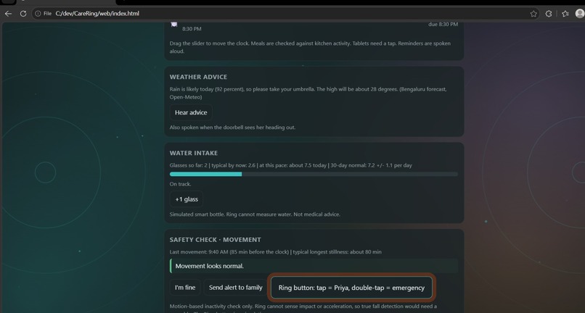Viewport: 585px width, 313px height.
Task: Click the Also spoken when the doorbell note
Action: (232, 128)
